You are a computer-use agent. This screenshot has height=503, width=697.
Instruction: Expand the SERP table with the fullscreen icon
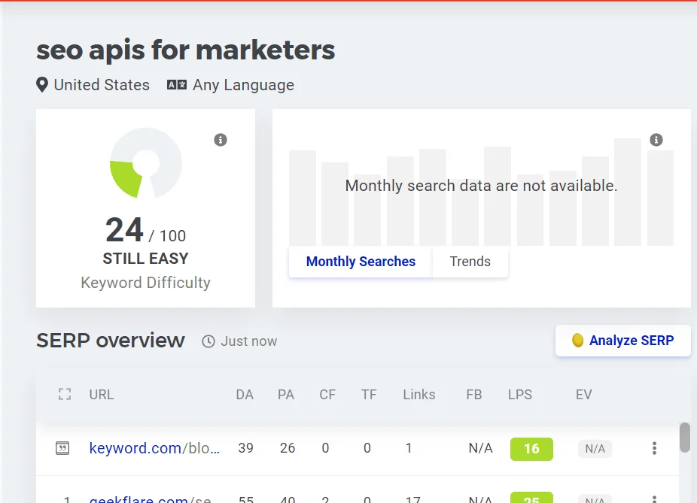(x=64, y=393)
